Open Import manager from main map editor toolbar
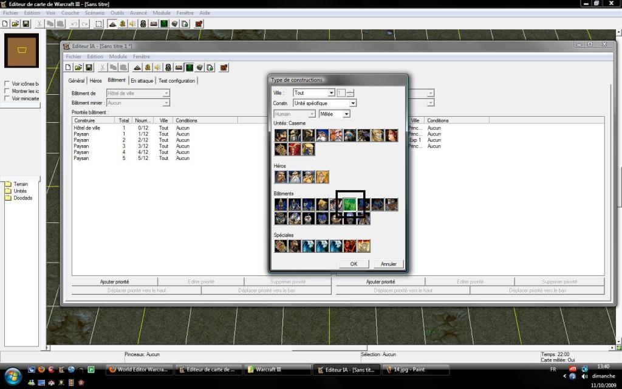The height and width of the screenshot is (389, 622). pyautogui.click(x=185, y=24)
